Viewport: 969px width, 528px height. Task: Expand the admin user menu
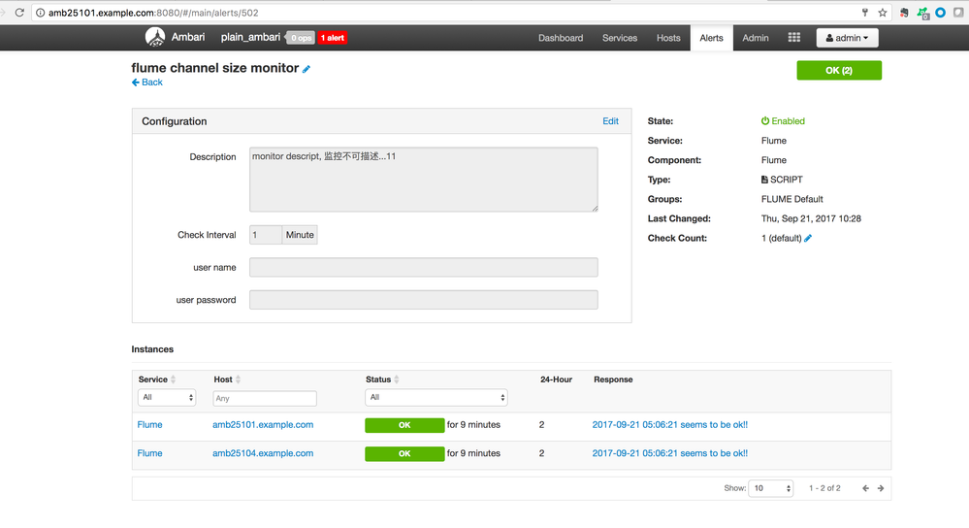click(848, 38)
